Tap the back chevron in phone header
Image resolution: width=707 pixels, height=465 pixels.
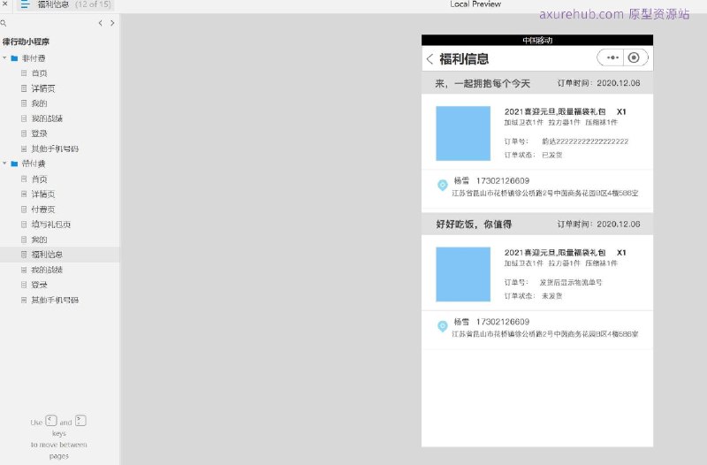pos(430,58)
